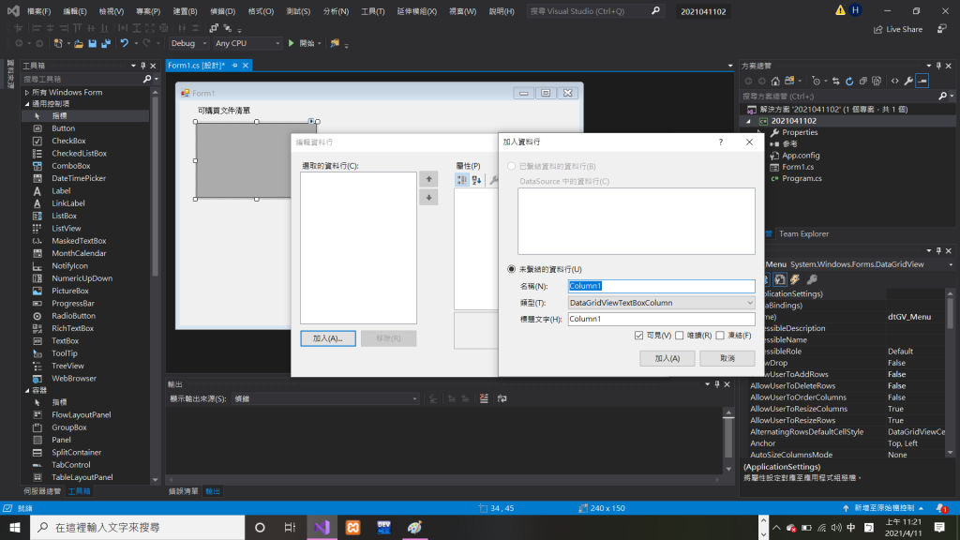The height and width of the screenshot is (540, 960).
Task: Click the 取消 cancel button
Action: (727, 358)
